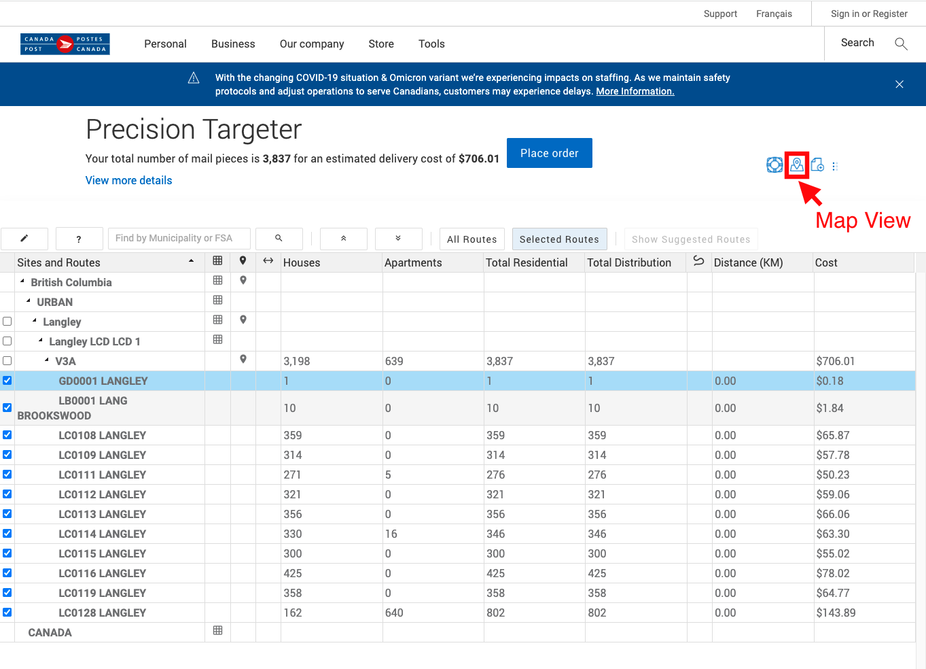
Task: Uncheck route LC0112 LANGLEY
Action: (7, 494)
